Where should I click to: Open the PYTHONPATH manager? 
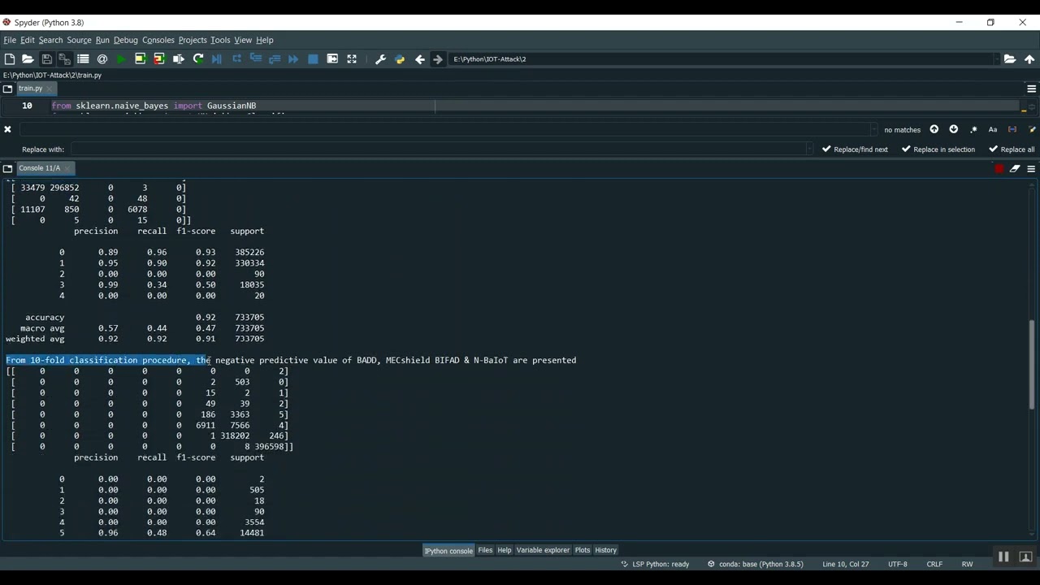click(400, 59)
